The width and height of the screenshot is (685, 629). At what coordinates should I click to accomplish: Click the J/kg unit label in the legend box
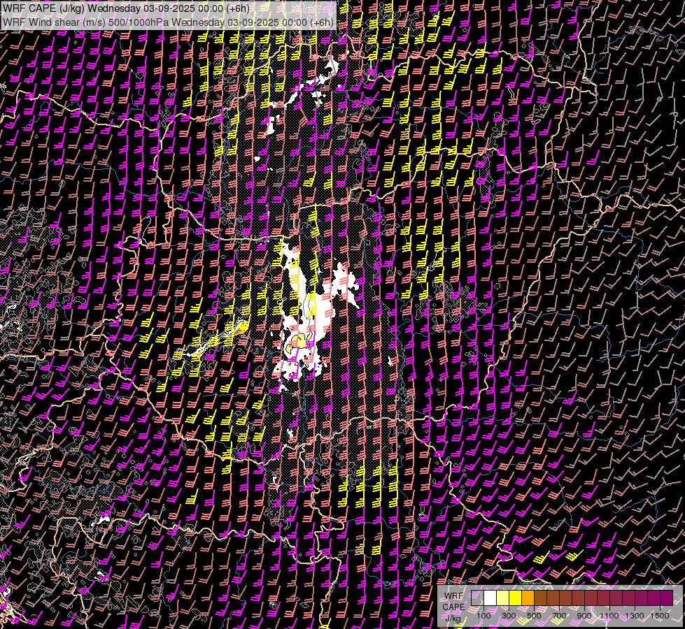453,619
